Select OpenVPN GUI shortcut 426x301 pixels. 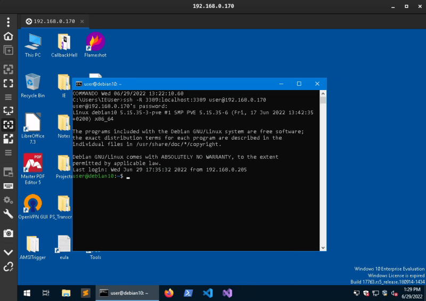pyautogui.click(x=33, y=207)
